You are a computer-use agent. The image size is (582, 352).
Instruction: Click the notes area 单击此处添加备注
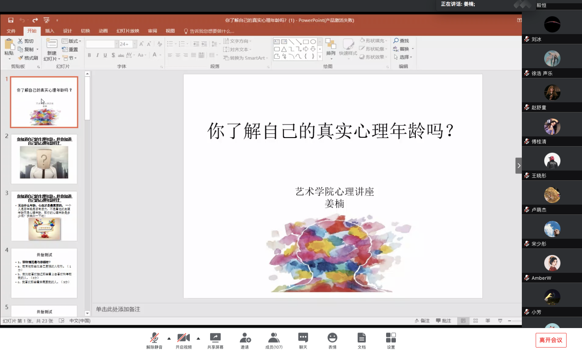coord(118,309)
